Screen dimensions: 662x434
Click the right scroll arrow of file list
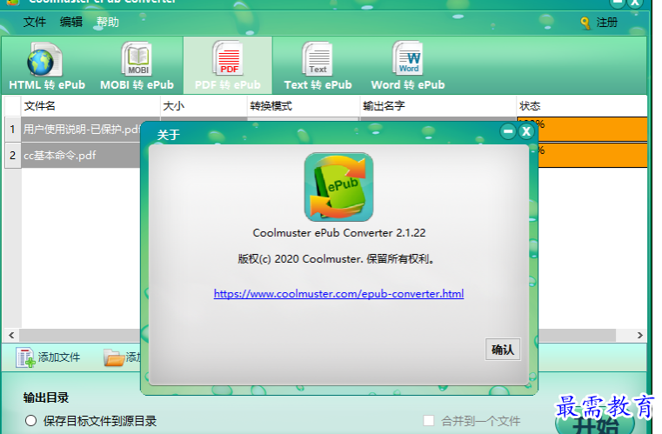pyautogui.click(x=640, y=335)
